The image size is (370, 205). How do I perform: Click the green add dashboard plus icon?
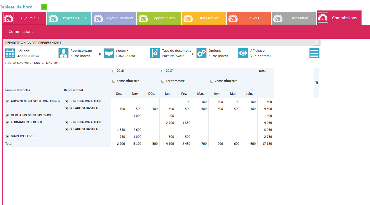tap(44, 7)
